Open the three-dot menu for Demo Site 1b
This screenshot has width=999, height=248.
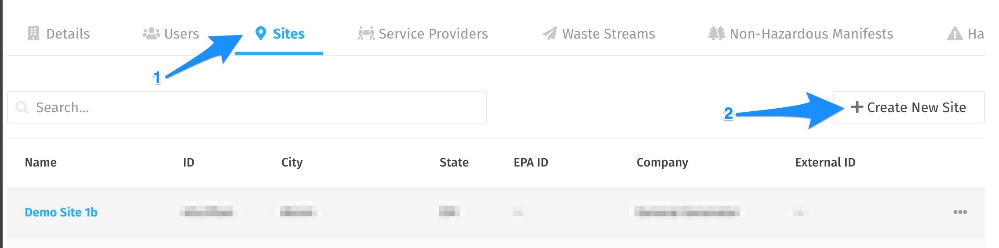[960, 212]
